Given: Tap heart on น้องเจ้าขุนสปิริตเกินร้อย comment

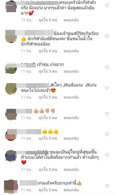Looking at the screenshot, I should click(107, 36).
